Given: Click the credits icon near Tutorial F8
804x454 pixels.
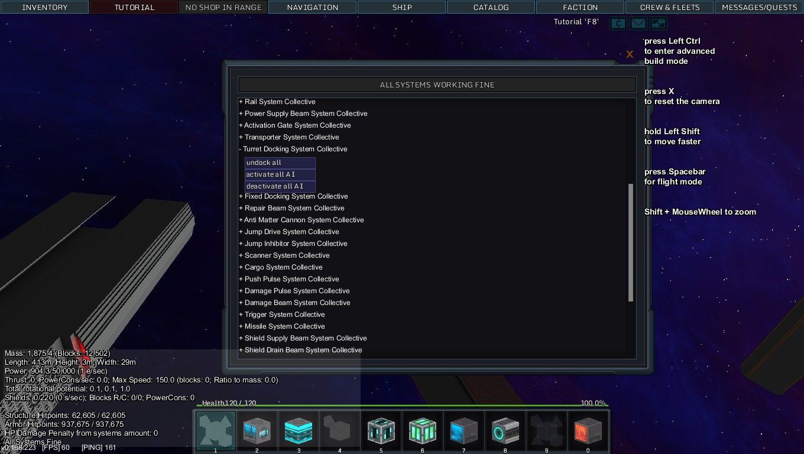Looking at the screenshot, I should coord(618,24).
